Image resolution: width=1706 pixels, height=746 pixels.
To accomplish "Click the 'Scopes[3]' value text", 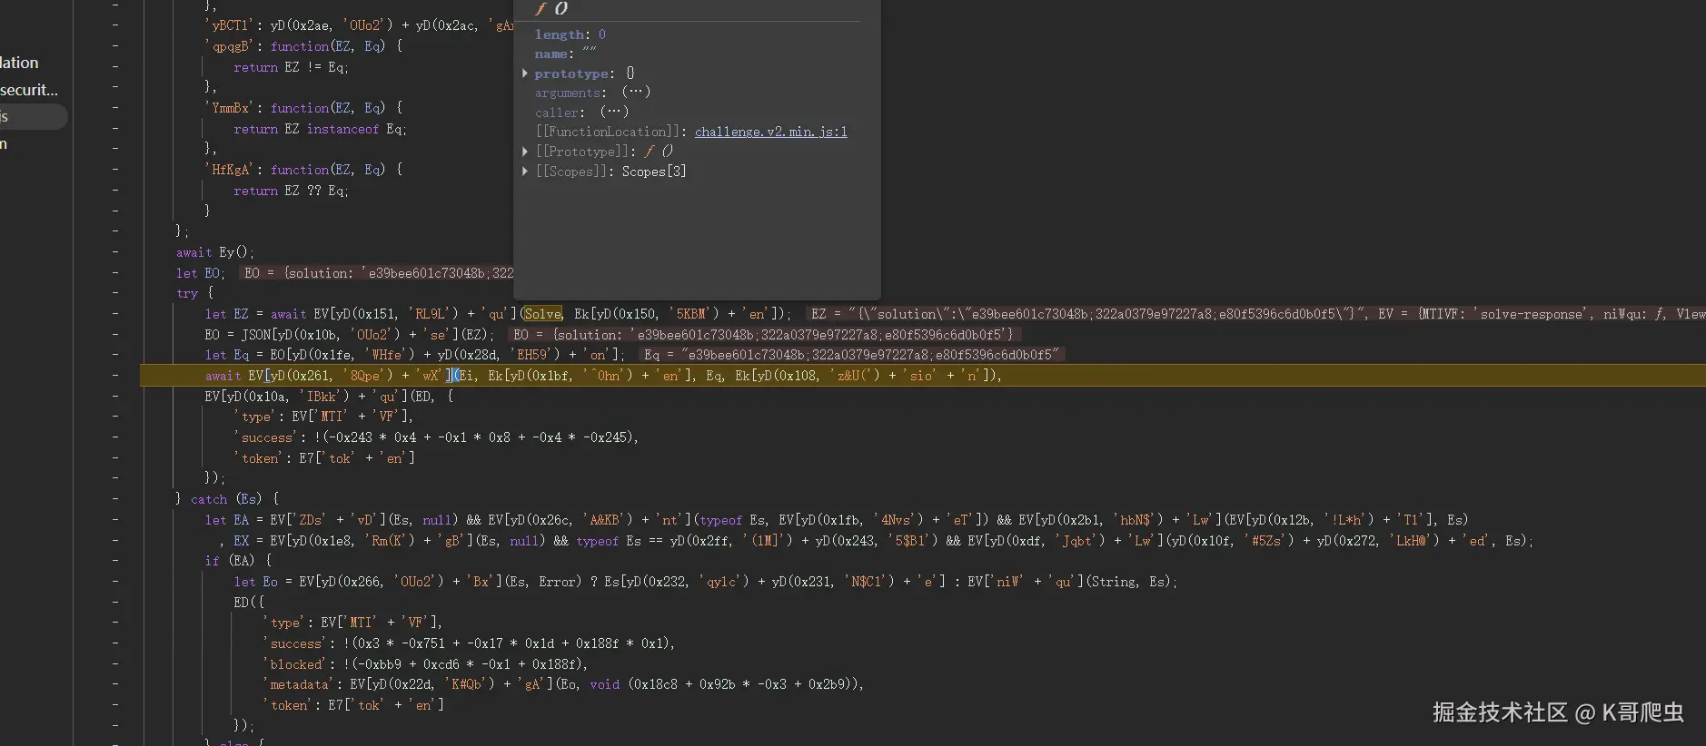I will click(654, 171).
